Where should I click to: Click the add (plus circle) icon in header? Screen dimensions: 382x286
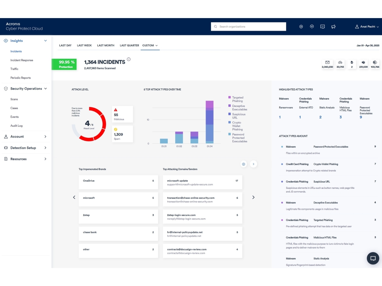301,27
